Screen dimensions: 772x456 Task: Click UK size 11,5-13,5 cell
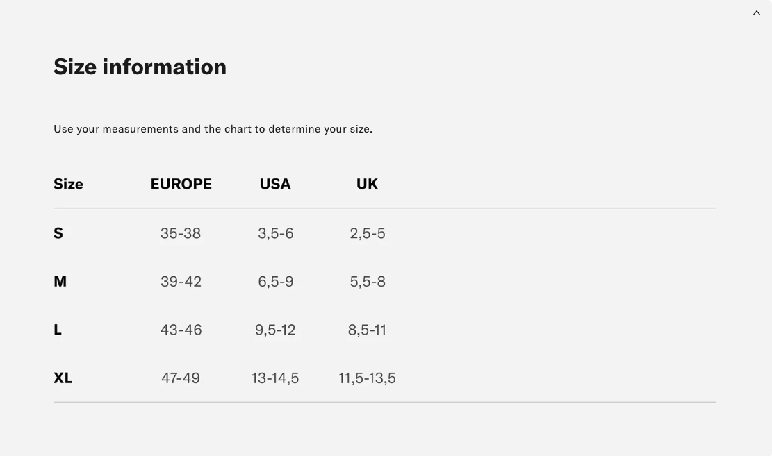(x=367, y=378)
